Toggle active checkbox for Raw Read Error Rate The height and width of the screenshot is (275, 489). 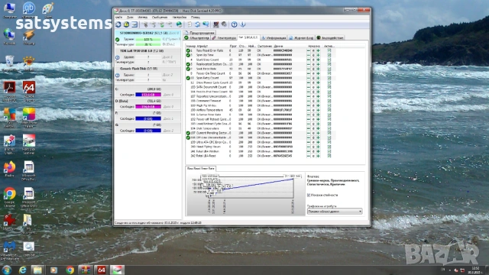click(329, 50)
